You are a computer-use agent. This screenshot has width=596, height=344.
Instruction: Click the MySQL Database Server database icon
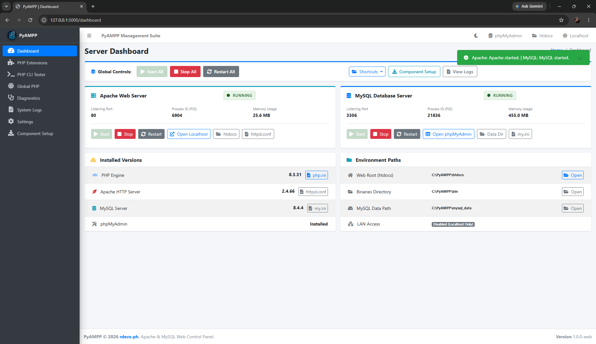349,96
